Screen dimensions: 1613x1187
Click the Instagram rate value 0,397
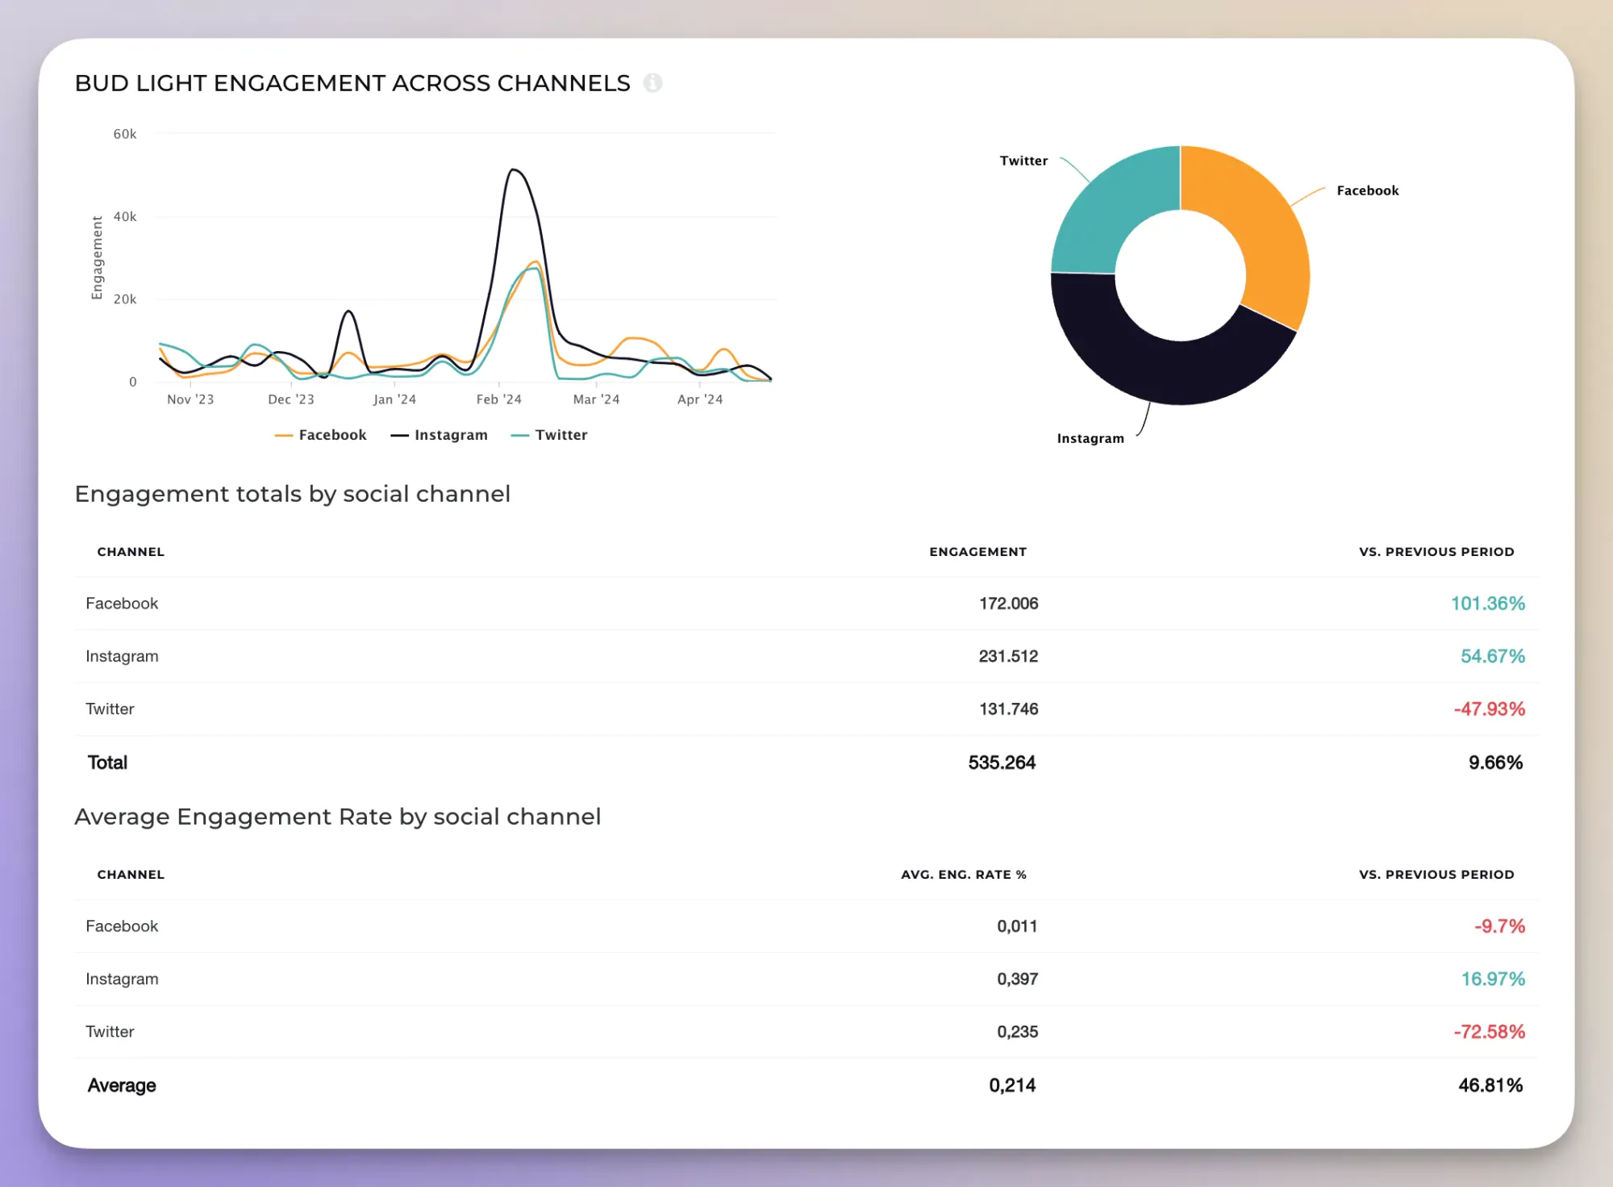(1017, 979)
